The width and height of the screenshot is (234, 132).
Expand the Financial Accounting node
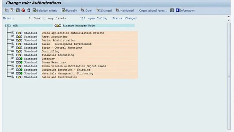click(13, 55)
